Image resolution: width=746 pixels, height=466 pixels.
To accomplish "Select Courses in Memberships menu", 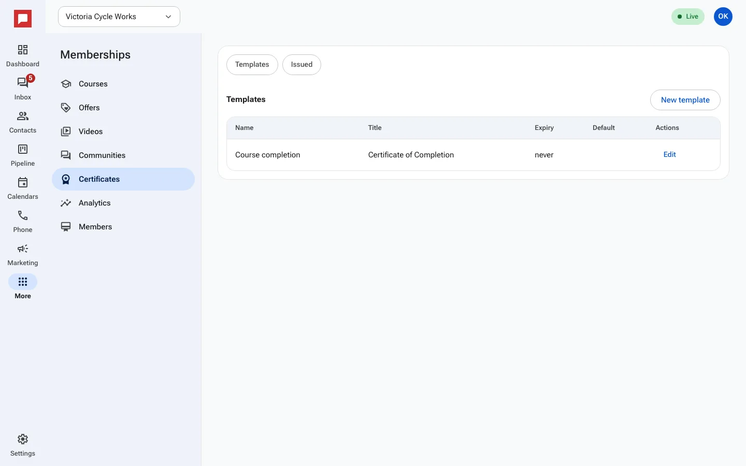I will [123, 84].
